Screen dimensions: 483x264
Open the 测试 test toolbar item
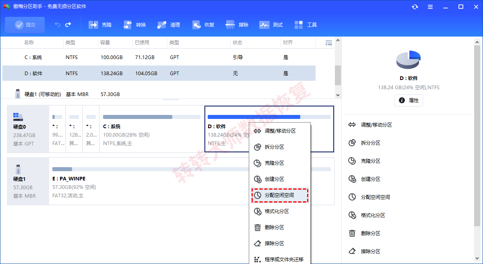(x=271, y=25)
